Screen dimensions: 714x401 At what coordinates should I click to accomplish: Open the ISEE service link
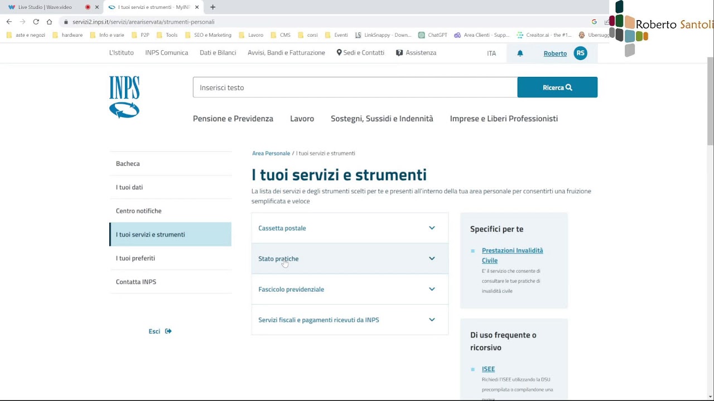[x=488, y=369]
